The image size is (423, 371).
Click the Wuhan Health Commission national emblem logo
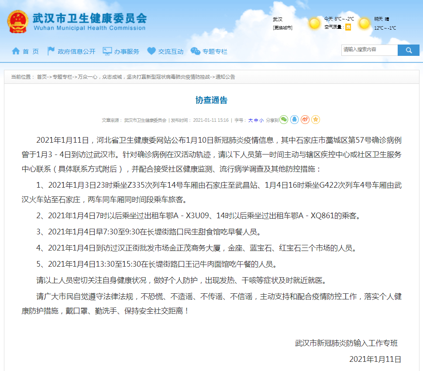click(17, 21)
